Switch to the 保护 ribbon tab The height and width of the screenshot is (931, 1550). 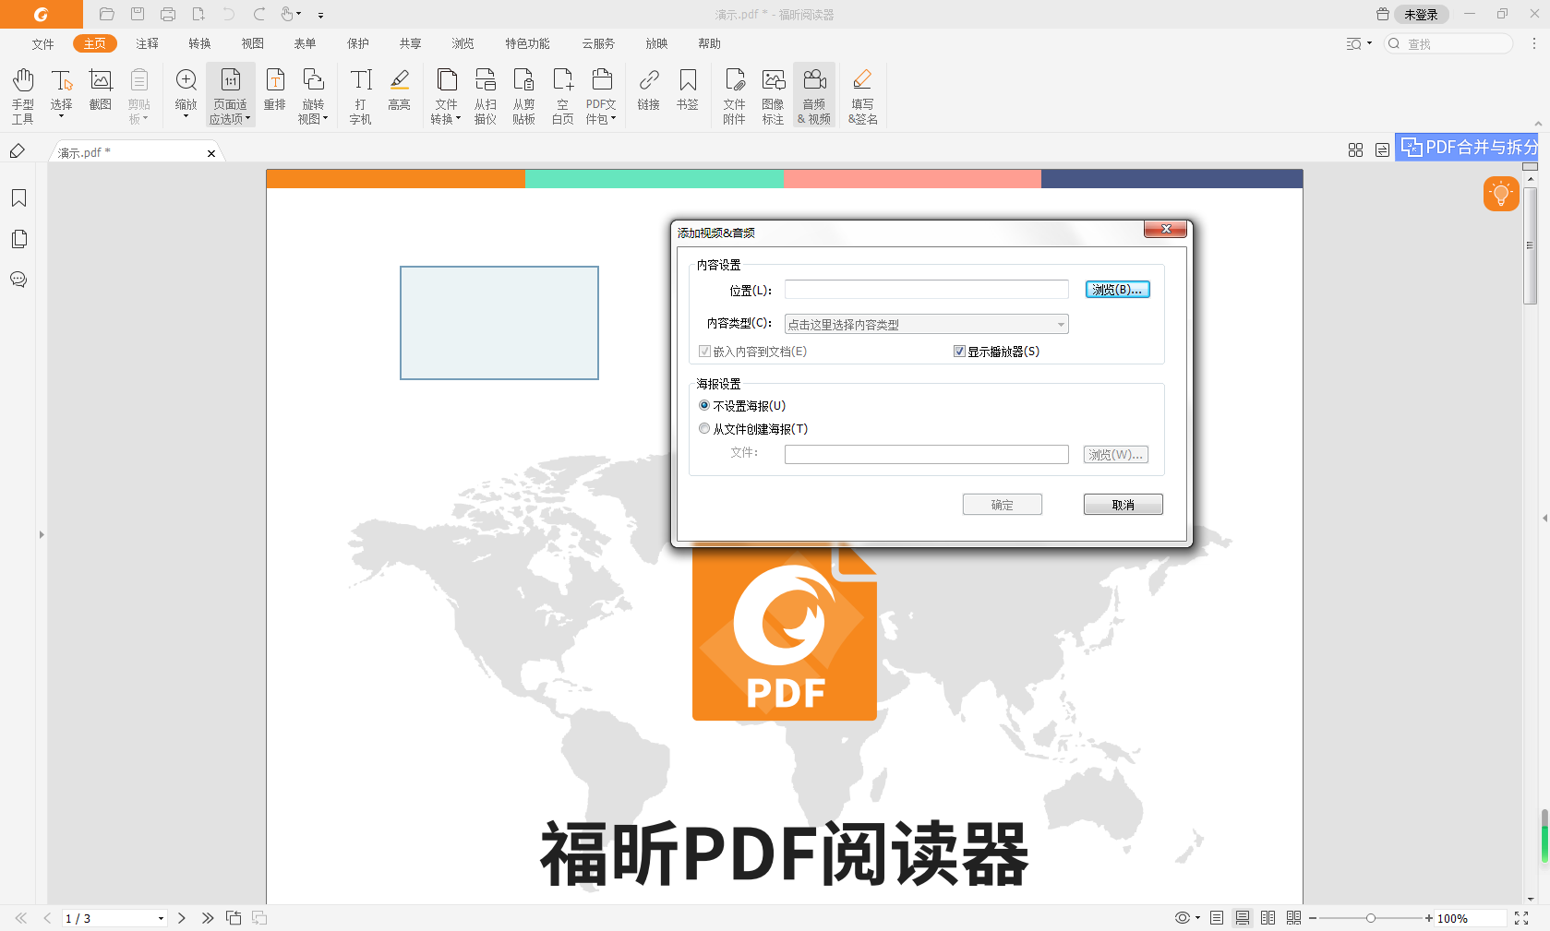(x=357, y=43)
